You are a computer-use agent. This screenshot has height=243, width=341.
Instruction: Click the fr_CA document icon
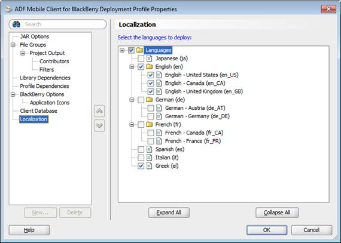tap(159, 133)
